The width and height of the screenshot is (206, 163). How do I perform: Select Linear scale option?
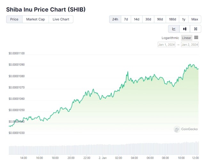coord(186,38)
